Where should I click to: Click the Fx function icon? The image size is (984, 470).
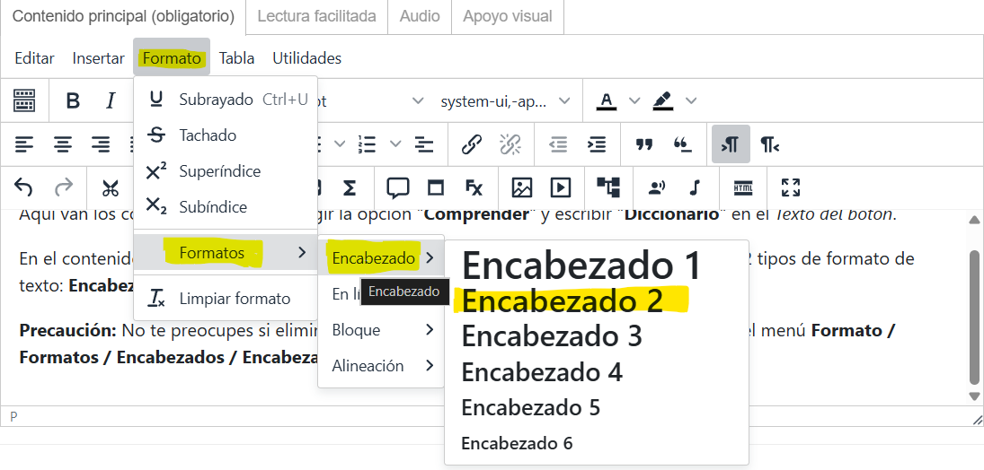pos(474,187)
